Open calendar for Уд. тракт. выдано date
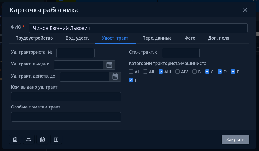259x151 pixels. click(x=109, y=65)
